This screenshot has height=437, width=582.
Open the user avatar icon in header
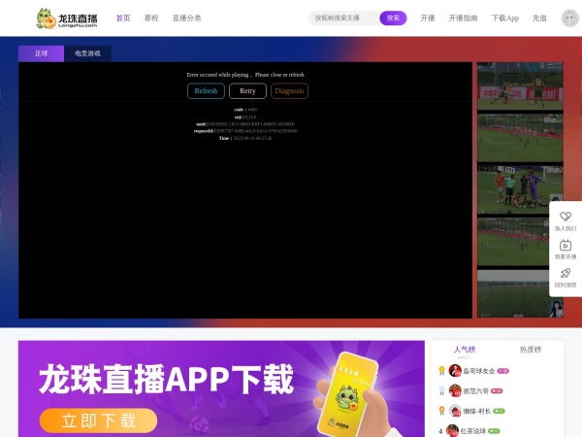(x=569, y=18)
